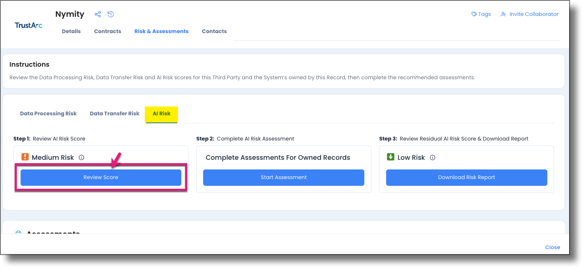The height and width of the screenshot is (268, 583).
Task: Click the Step 3 Review Residual AI Risk label
Action: (x=454, y=139)
